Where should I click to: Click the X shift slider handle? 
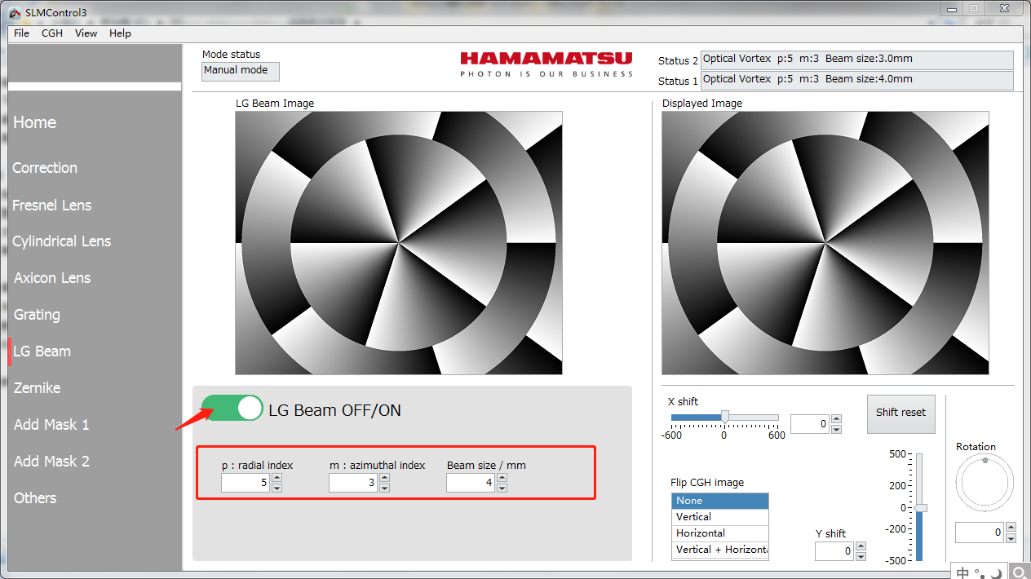pyautogui.click(x=724, y=417)
